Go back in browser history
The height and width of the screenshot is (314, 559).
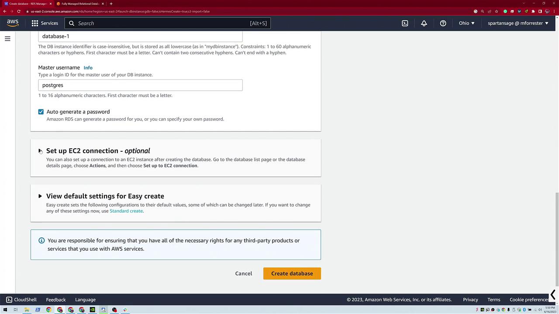[x=5, y=11]
